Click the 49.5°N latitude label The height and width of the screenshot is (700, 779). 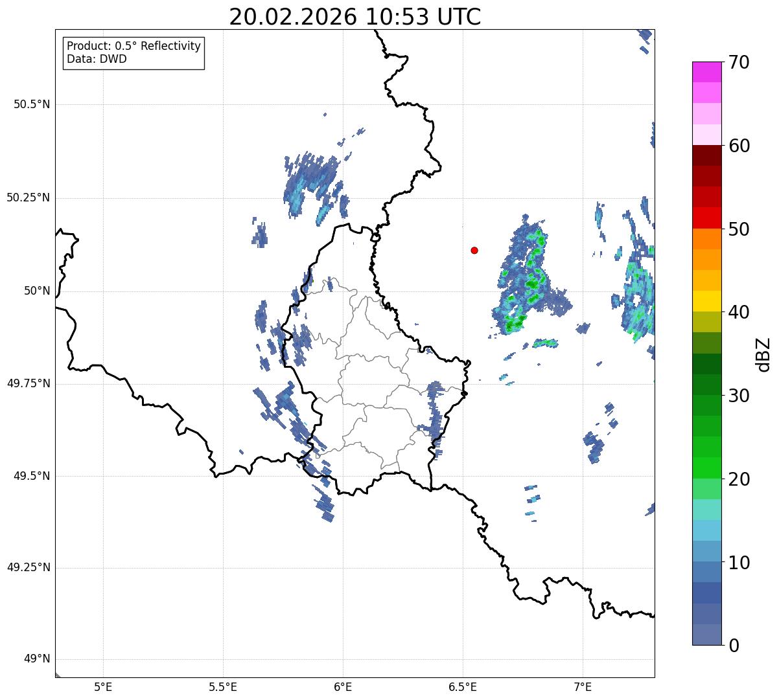point(32,476)
